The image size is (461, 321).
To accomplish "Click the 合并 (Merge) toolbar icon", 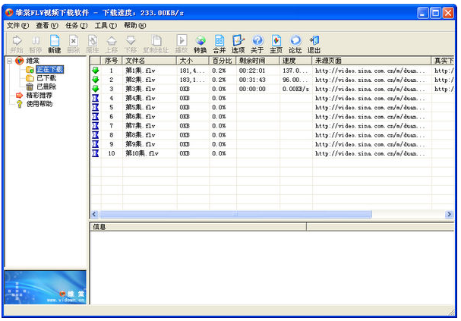I will click(x=219, y=43).
